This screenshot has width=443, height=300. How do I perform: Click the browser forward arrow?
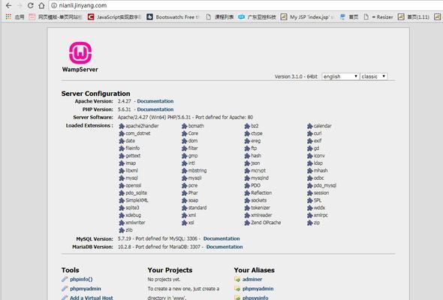tap(20, 5)
